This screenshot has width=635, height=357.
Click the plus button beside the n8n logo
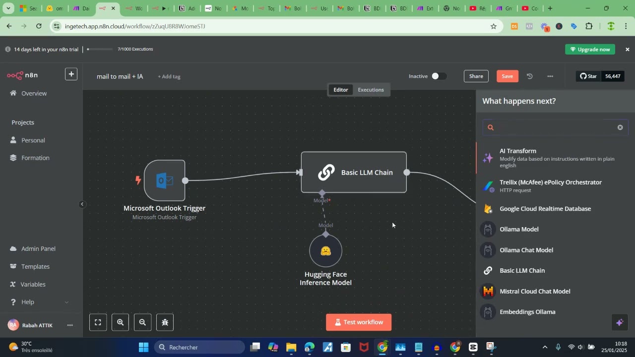click(71, 74)
